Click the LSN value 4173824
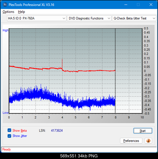The image size is (158, 159). coord(57,131)
